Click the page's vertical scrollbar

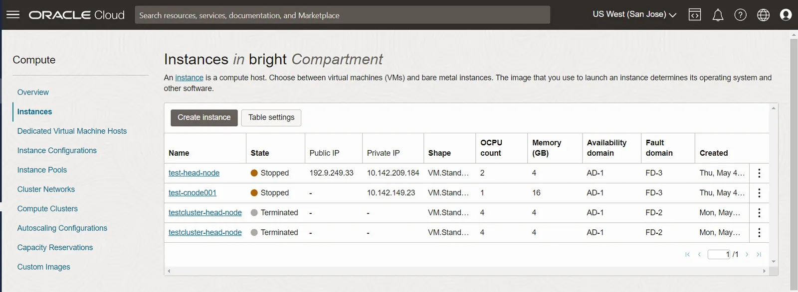point(794,164)
